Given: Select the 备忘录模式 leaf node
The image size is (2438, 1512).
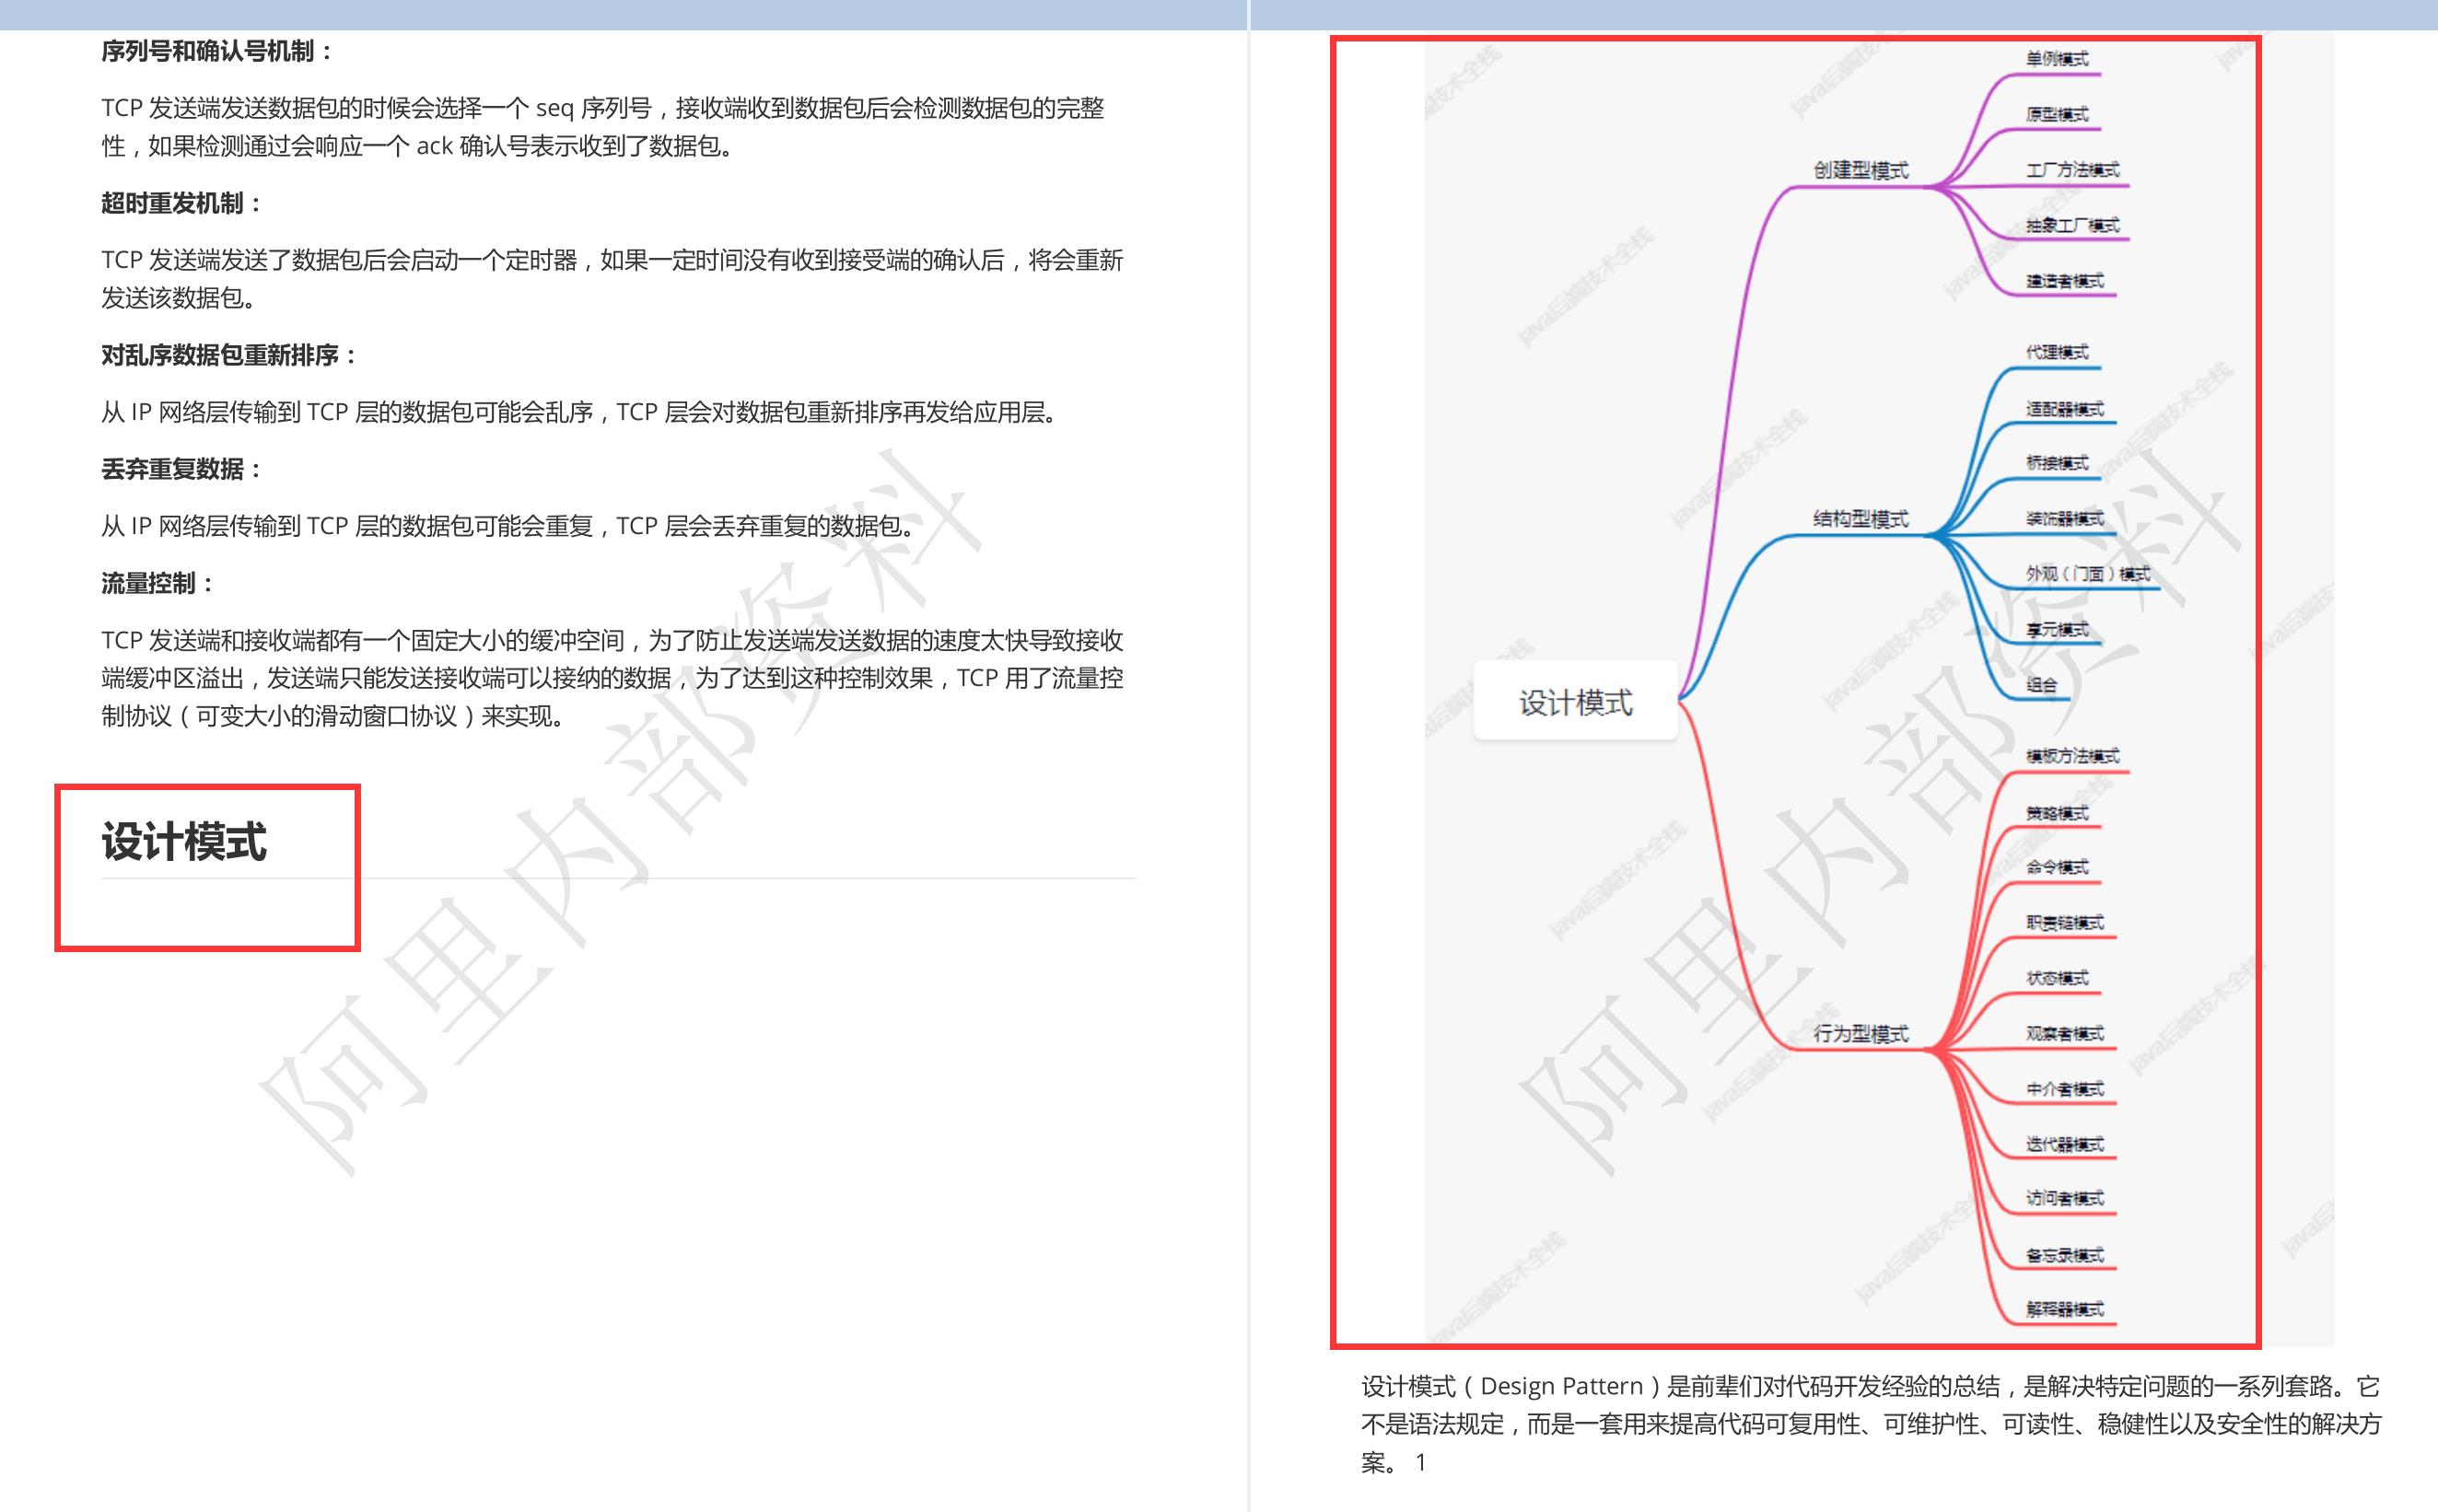Looking at the screenshot, I should [2065, 1255].
